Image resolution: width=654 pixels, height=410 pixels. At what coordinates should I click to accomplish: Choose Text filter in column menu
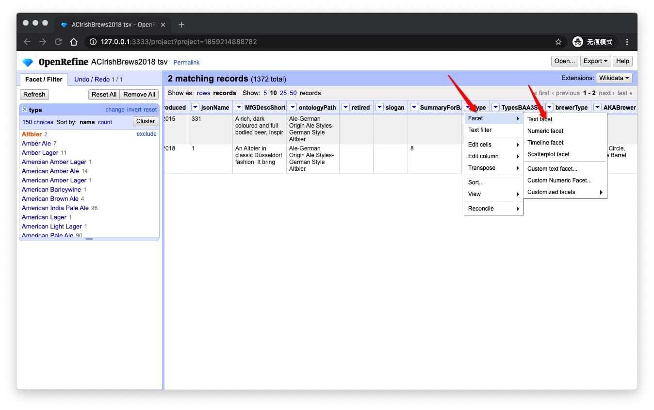click(493, 130)
